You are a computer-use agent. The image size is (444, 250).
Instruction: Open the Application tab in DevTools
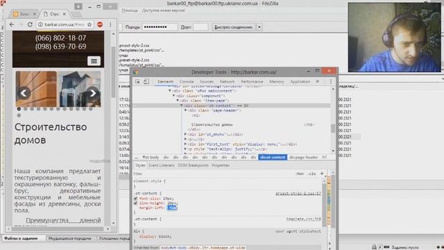300,82
